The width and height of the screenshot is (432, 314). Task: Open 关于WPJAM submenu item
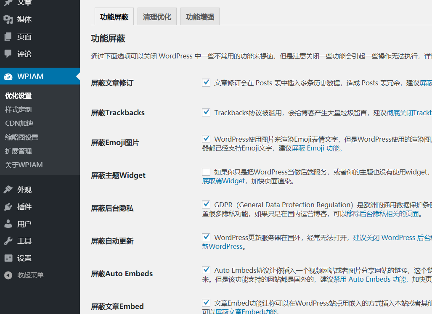tap(24, 165)
